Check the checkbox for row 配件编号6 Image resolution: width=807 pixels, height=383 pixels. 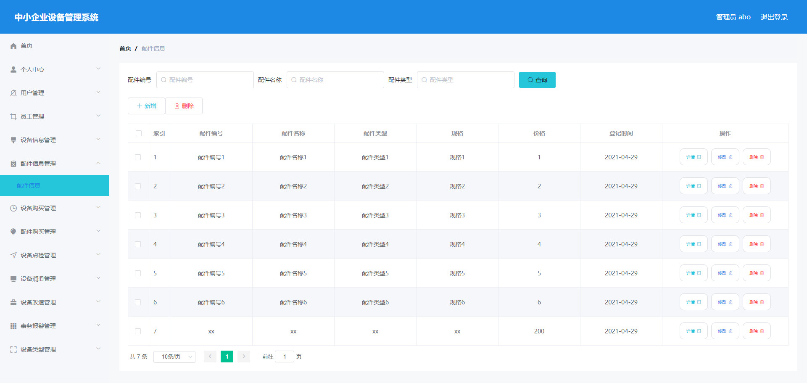click(138, 302)
